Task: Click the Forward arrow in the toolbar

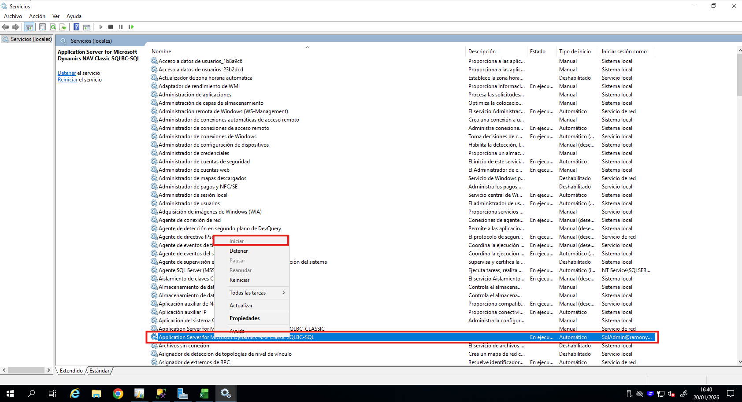Action: (x=15, y=27)
